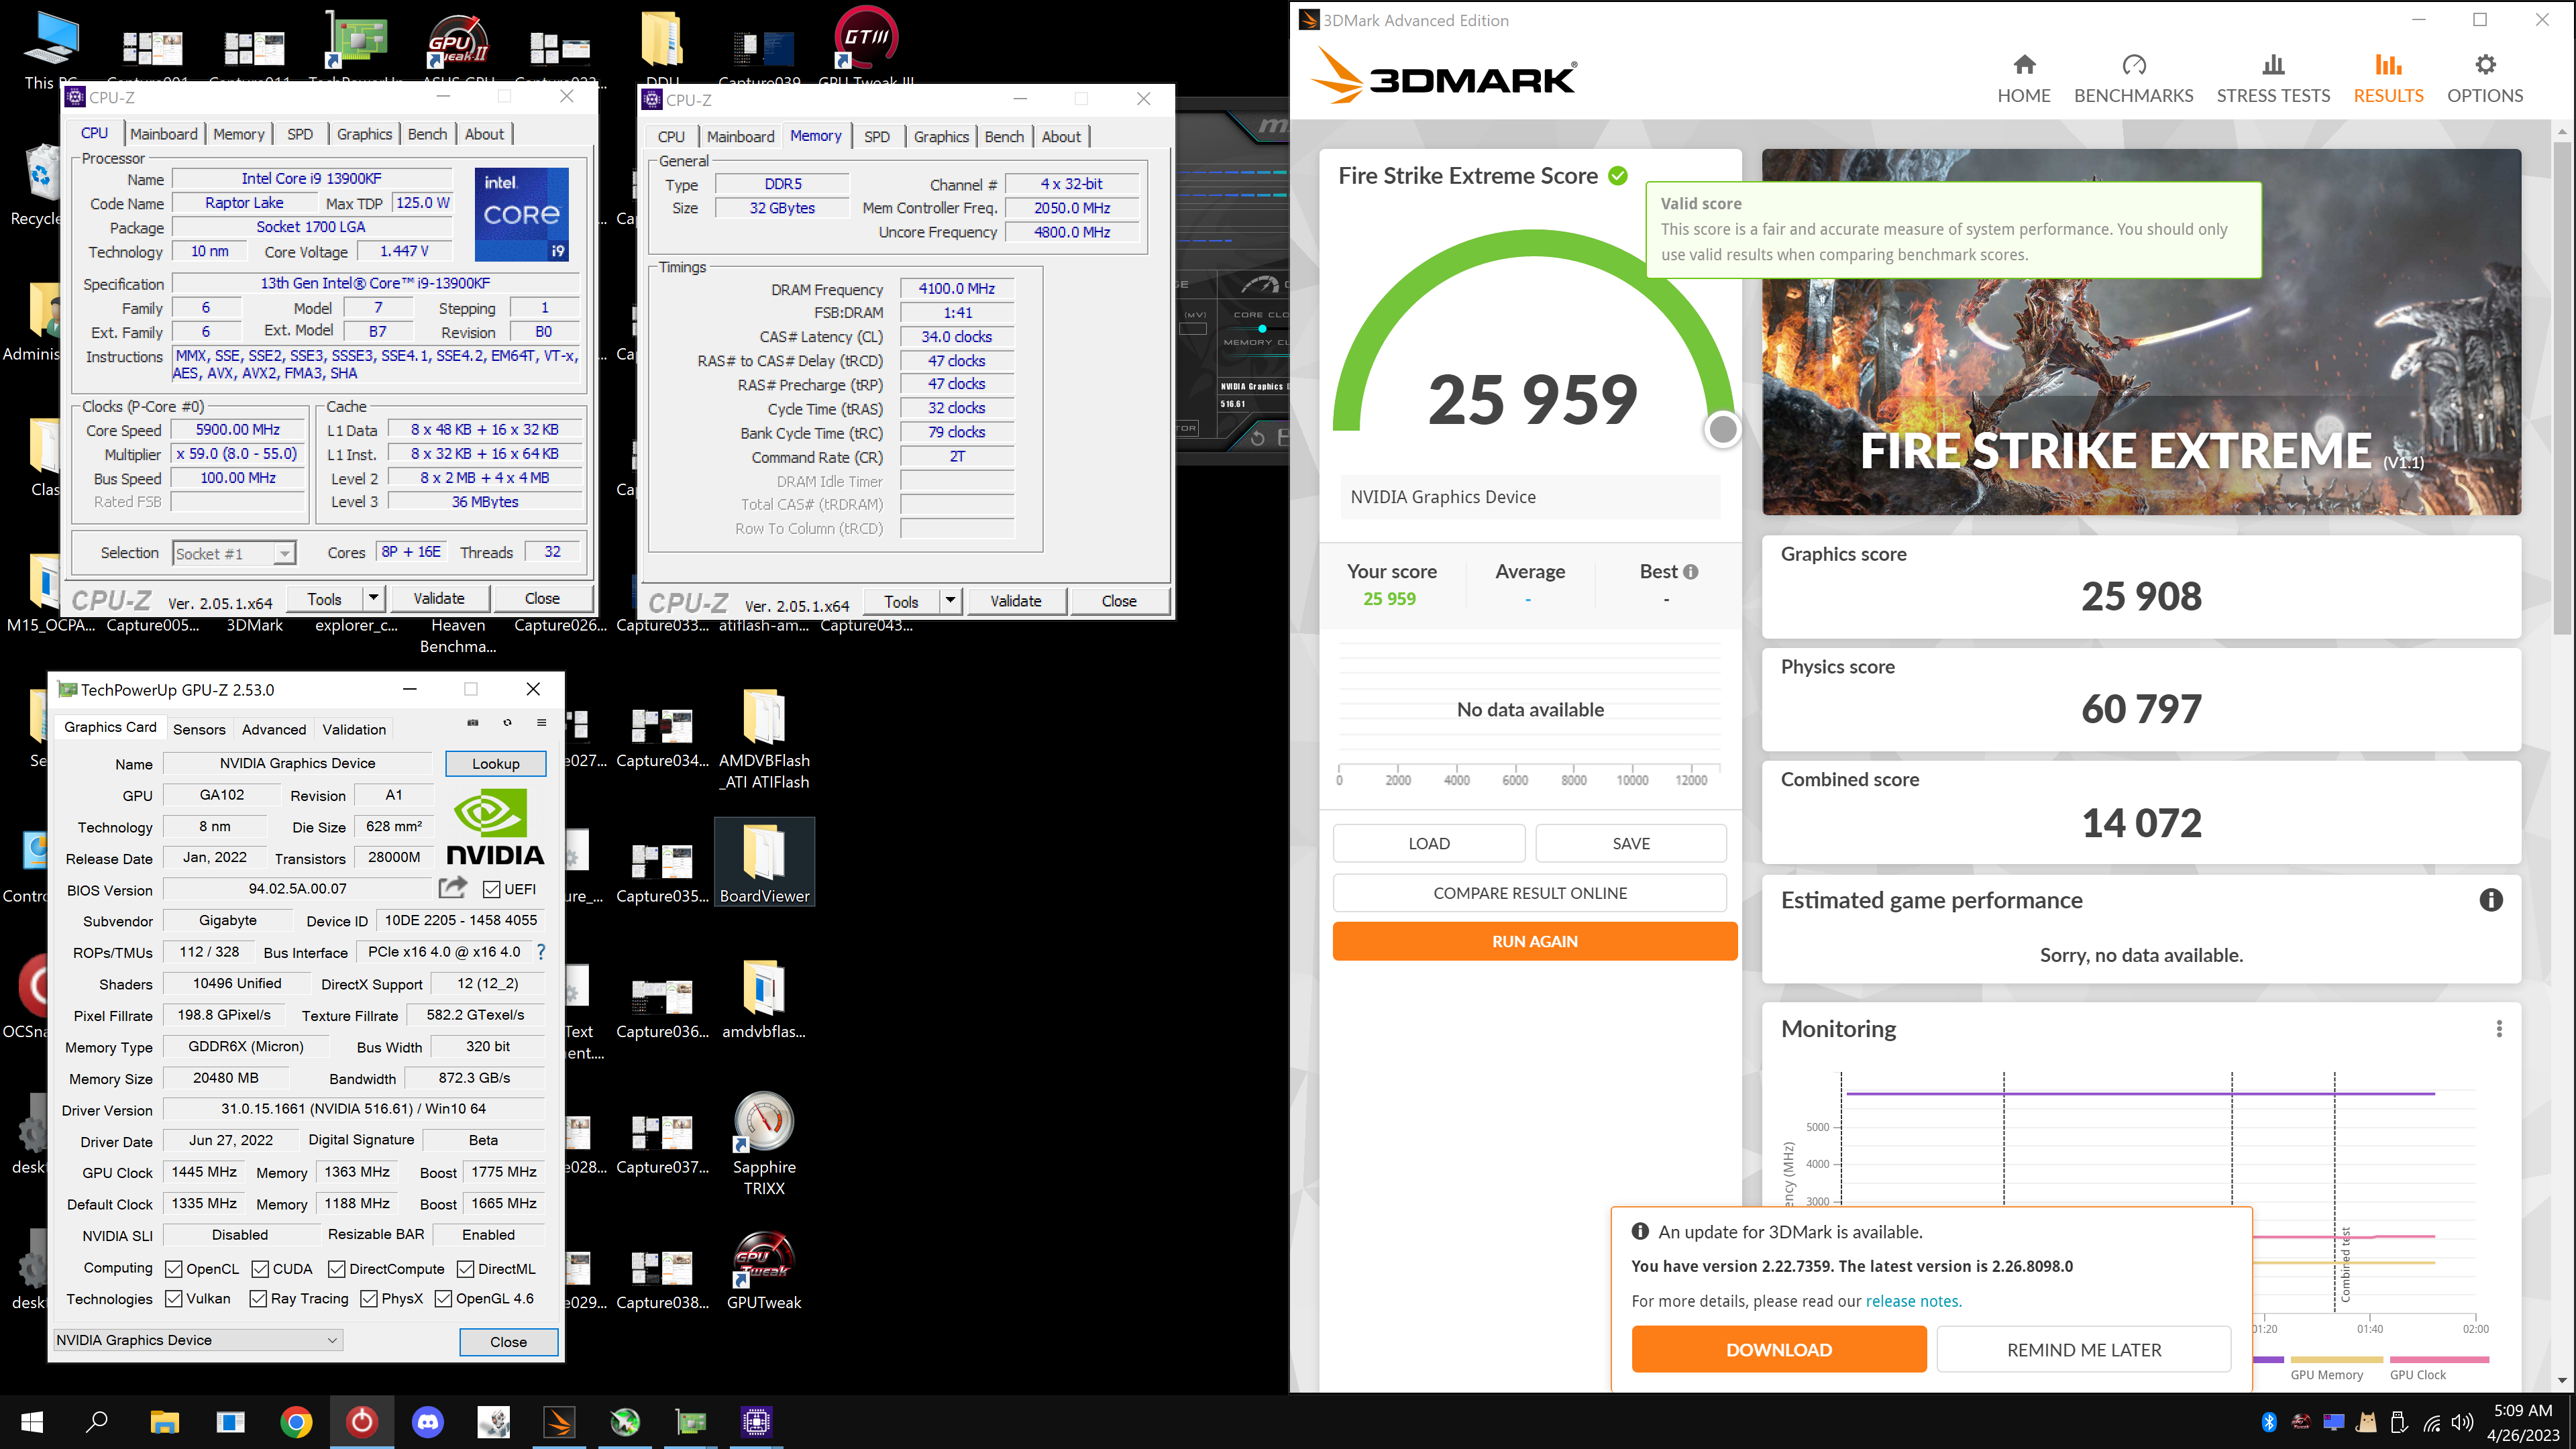Viewport: 2576px width, 1449px height.
Task: Click the taskbar clock and date
Action: tap(2522, 1422)
